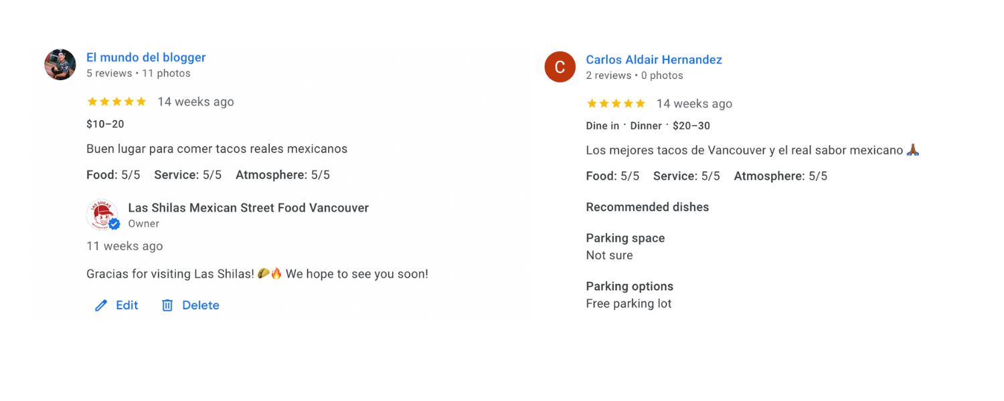Click the "5 reviews • 11 photos" text
Image resolution: width=1004 pixels, height=401 pixels.
139,74
